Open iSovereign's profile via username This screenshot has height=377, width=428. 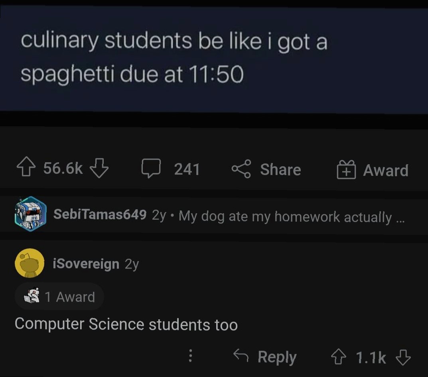coord(86,263)
